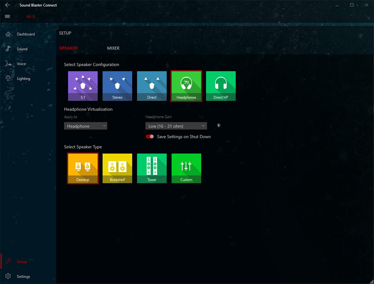This screenshot has width=374, height=284.
Task: Select Tower speaker type
Action: tap(152, 168)
